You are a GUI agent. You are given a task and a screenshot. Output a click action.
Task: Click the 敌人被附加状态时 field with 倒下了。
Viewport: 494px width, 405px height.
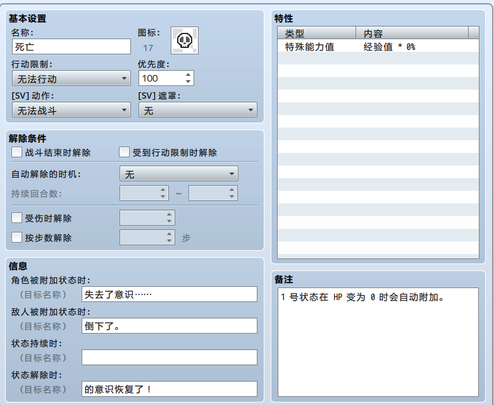pyautogui.click(x=170, y=325)
